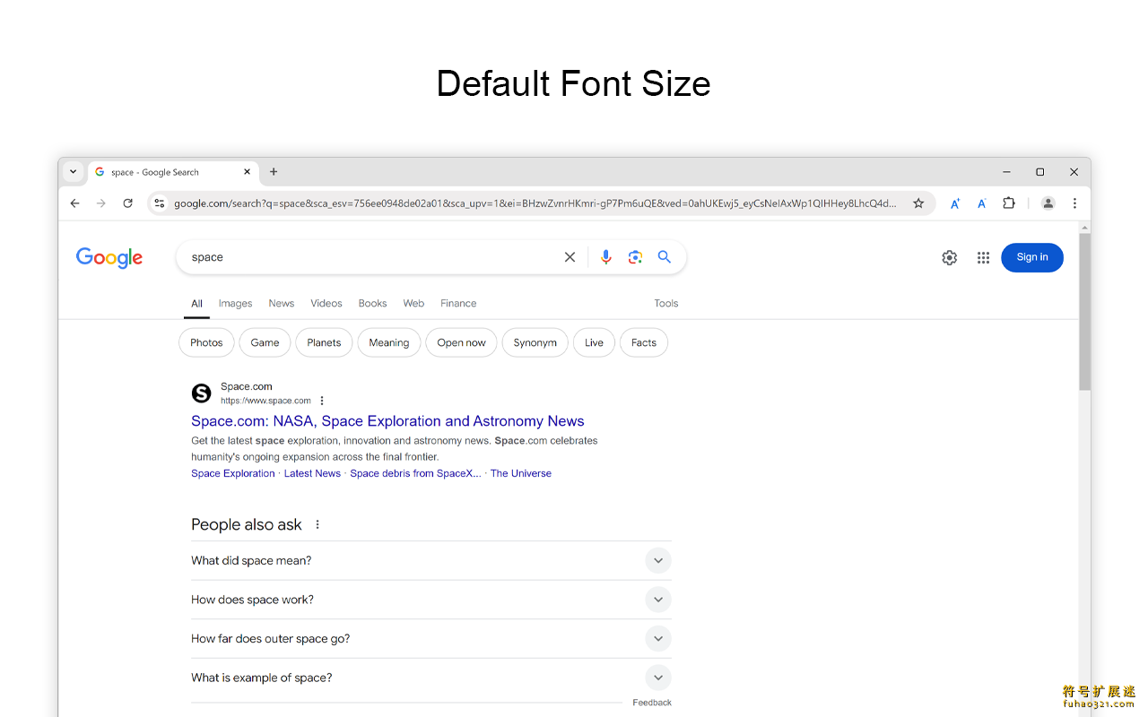Open the Extensions puzzle icon
The image size is (1148, 717).
1009,203
